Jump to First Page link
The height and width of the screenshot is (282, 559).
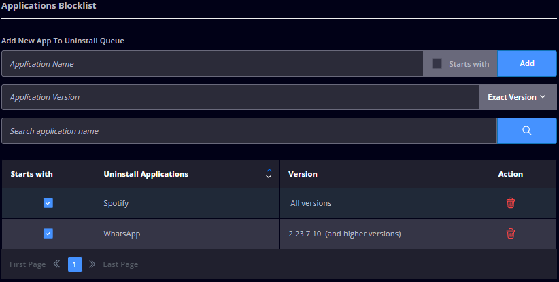(27, 264)
